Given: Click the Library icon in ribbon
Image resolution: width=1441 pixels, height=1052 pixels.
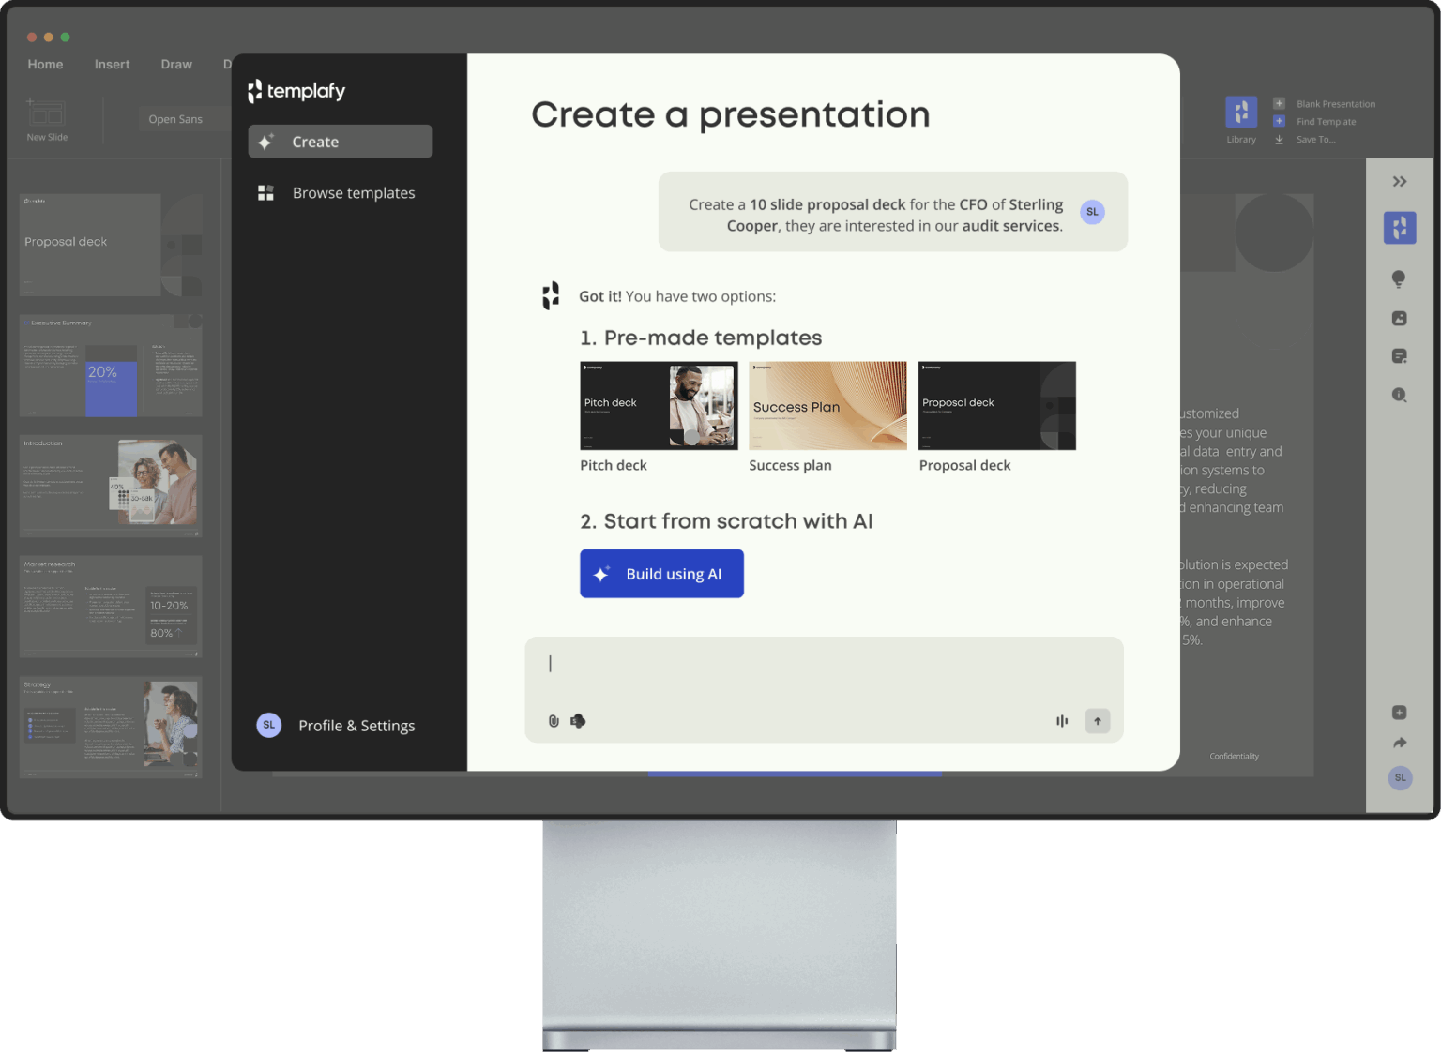Looking at the screenshot, I should pos(1241,112).
